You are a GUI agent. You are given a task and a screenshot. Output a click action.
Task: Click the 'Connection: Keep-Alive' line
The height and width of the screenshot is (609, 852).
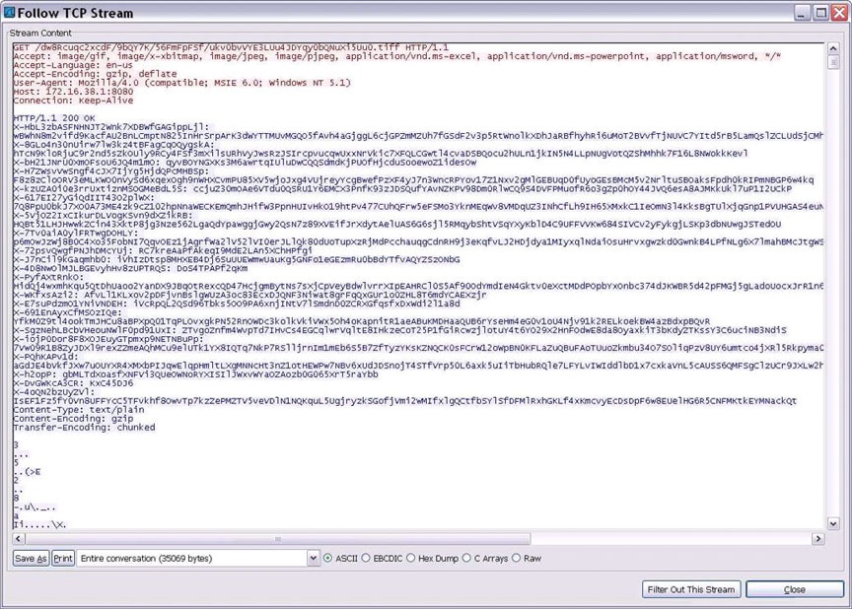pyautogui.click(x=73, y=100)
